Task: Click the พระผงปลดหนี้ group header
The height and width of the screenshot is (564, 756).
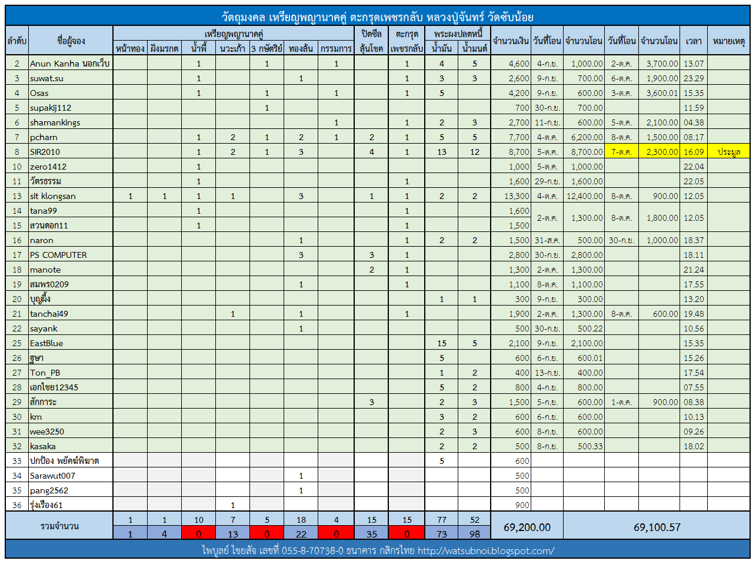Action: 458,34
